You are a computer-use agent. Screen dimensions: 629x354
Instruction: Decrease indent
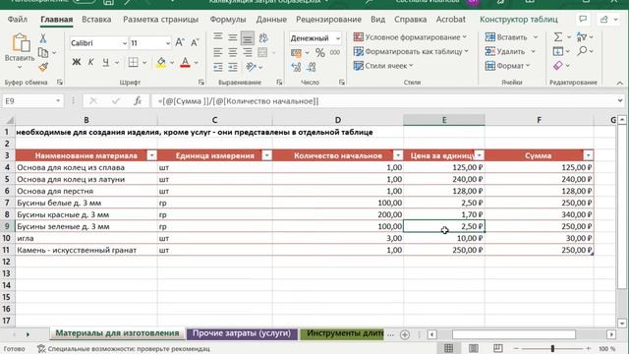click(x=218, y=67)
